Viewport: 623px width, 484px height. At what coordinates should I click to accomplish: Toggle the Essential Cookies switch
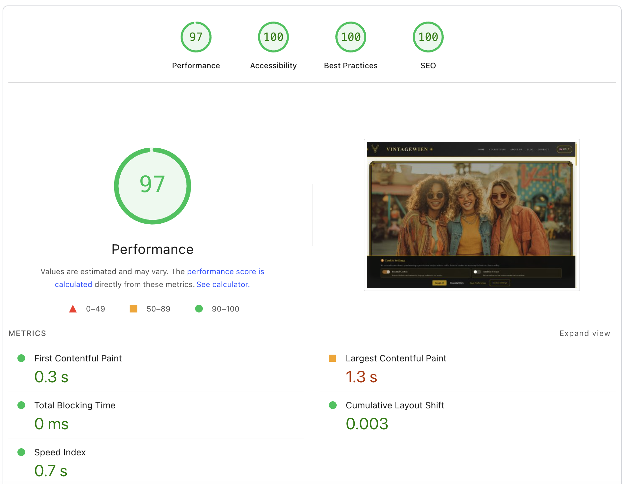pos(386,272)
